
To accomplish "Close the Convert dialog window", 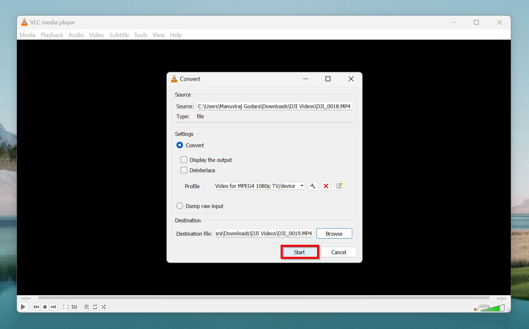I will tap(351, 79).
